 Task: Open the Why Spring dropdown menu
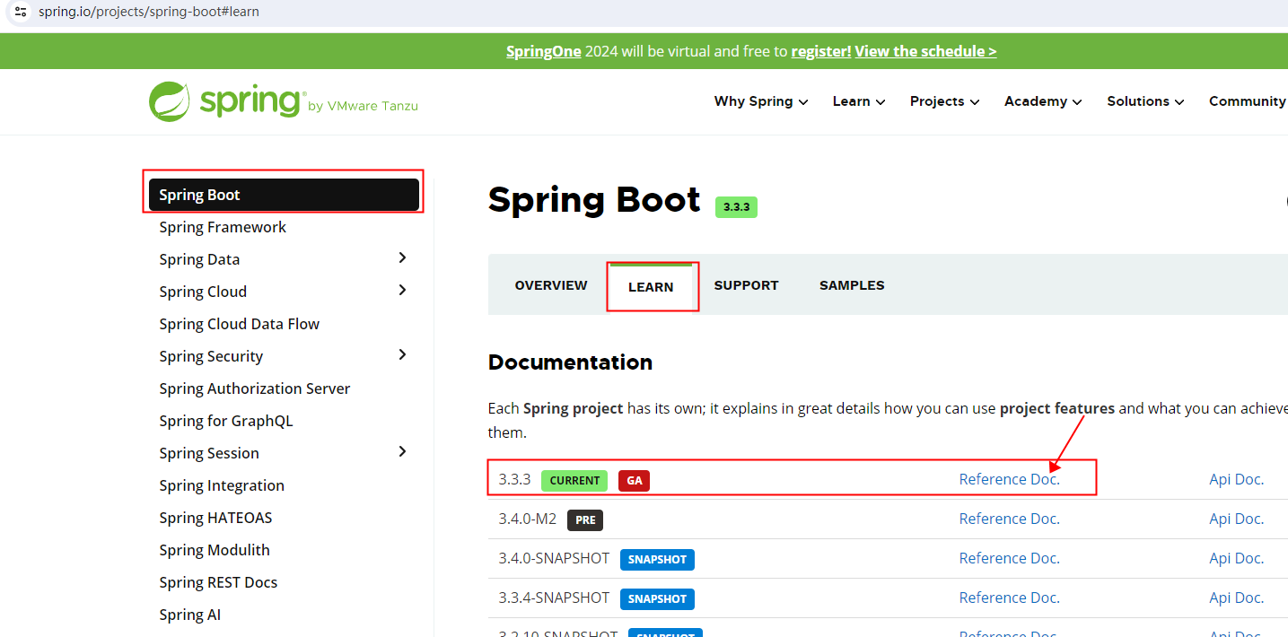pyautogui.click(x=760, y=101)
